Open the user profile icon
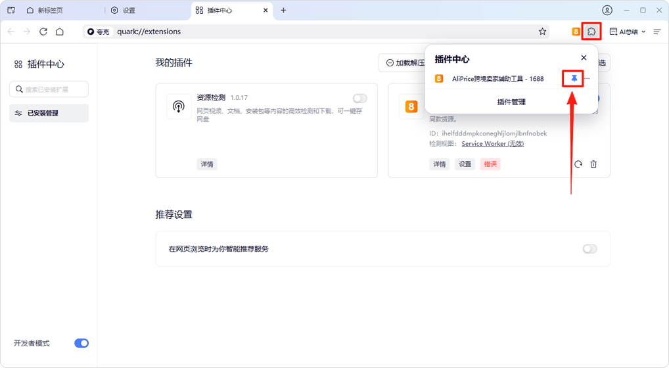 pos(607,11)
